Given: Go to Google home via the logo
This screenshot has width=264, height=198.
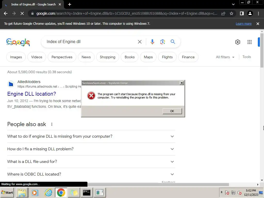Looking at the screenshot, I should [18, 42].
